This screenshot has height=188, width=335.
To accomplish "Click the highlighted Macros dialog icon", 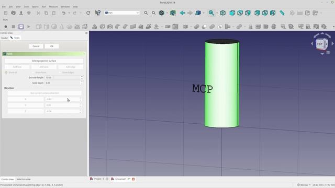I will pos(21,27).
